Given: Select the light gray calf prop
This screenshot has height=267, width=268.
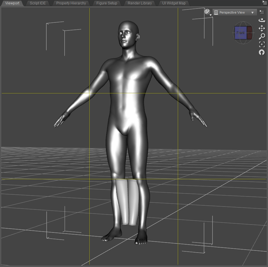Looking at the screenshot, I should tap(128, 202).
